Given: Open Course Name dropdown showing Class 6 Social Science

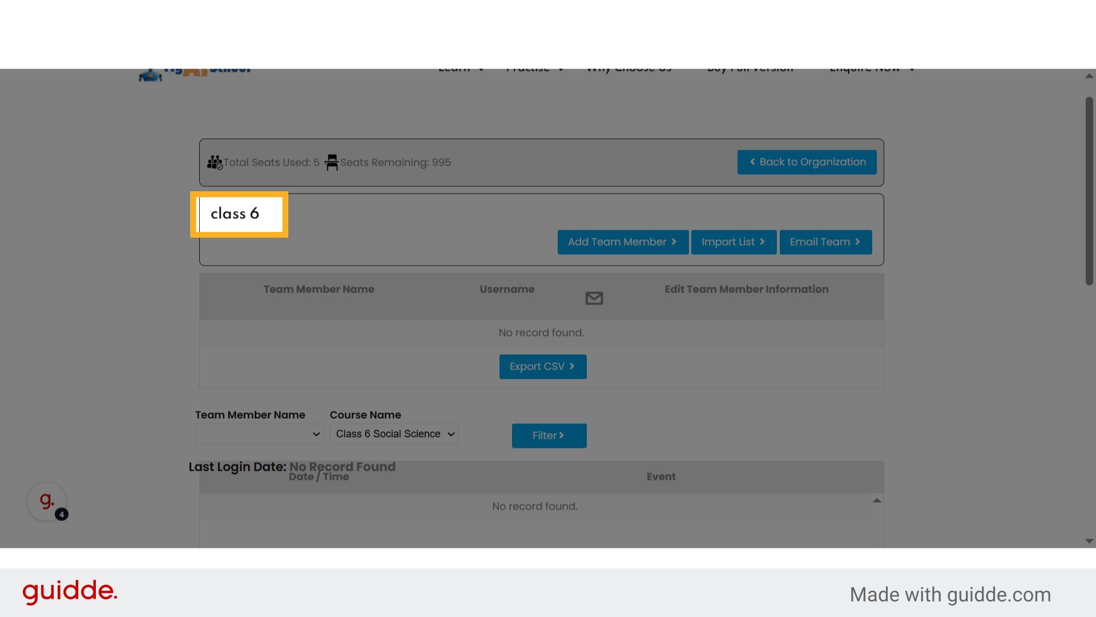Looking at the screenshot, I should [x=394, y=434].
